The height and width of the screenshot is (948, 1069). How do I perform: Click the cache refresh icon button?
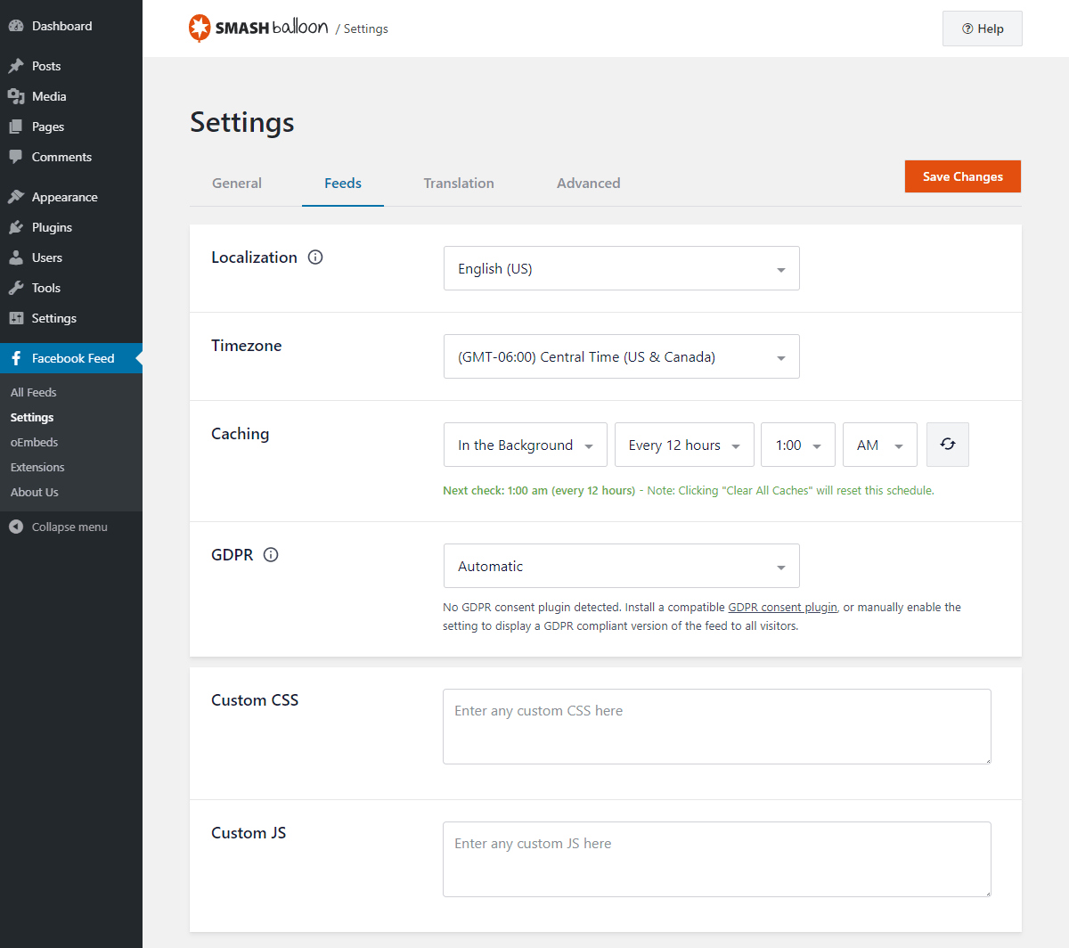(x=947, y=445)
